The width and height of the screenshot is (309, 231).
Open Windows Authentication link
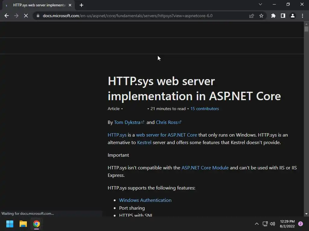pos(145,200)
